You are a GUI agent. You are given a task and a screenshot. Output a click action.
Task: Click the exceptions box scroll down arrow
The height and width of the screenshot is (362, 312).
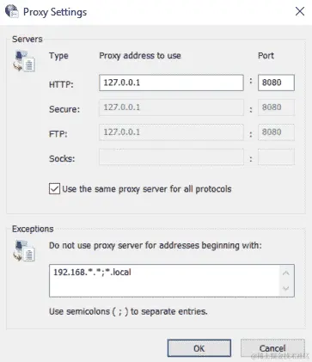[x=285, y=288]
